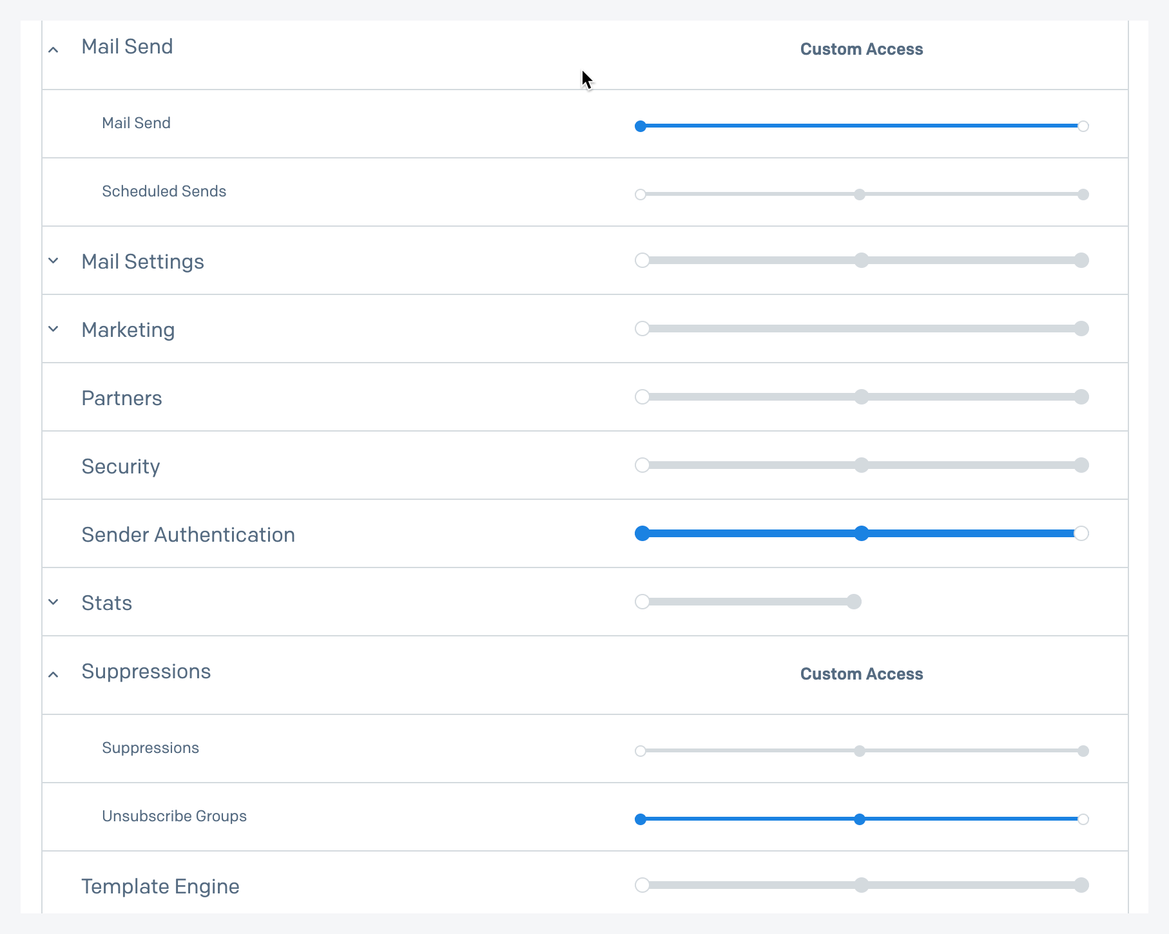Set Template Engine slider to rightmost Full Access
1169x934 pixels.
[1081, 885]
